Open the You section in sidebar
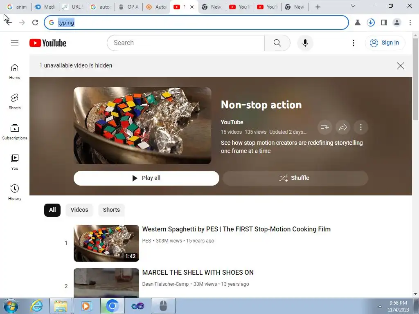The height and width of the screenshot is (314, 419). coord(15,162)
